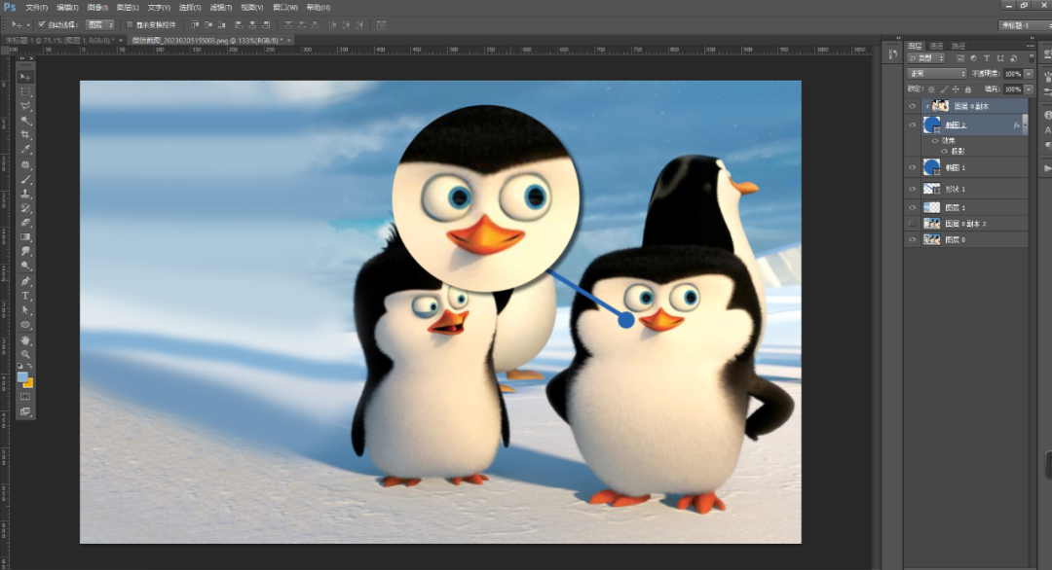
Task: Select the Crop tool
Action: (x=25, y=135)
